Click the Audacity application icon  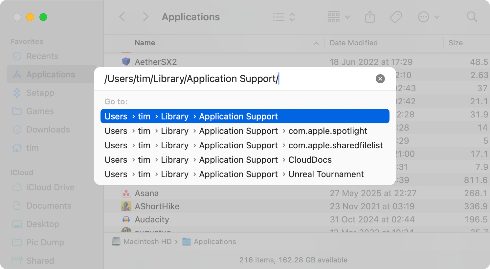click(x=126, y=219)
